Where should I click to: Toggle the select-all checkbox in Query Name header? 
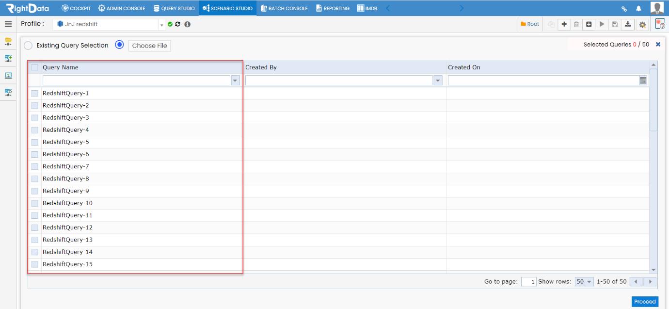coord(35,67)
